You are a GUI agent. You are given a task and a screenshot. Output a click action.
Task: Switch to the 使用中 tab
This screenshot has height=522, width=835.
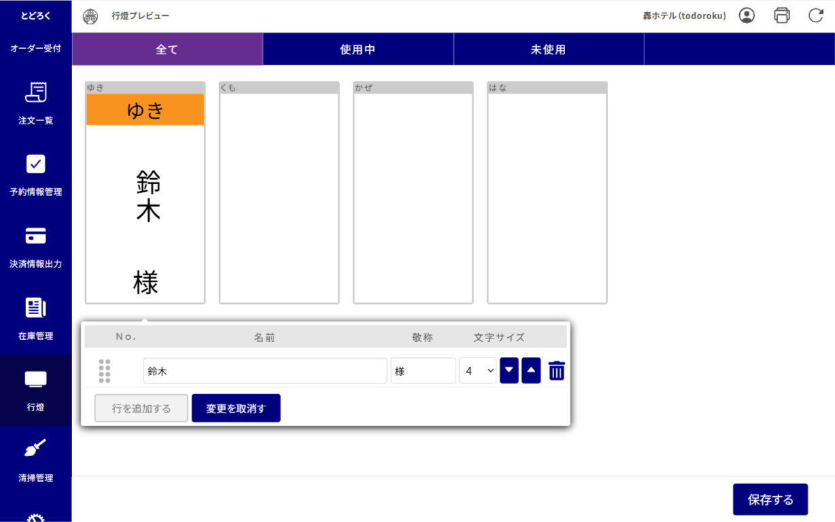point(358,50)
